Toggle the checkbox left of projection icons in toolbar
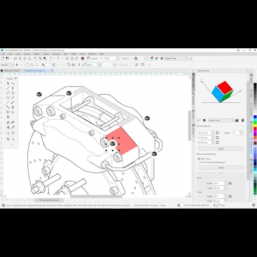Viewport: 257px width, 257px height. tap(146, 59)
